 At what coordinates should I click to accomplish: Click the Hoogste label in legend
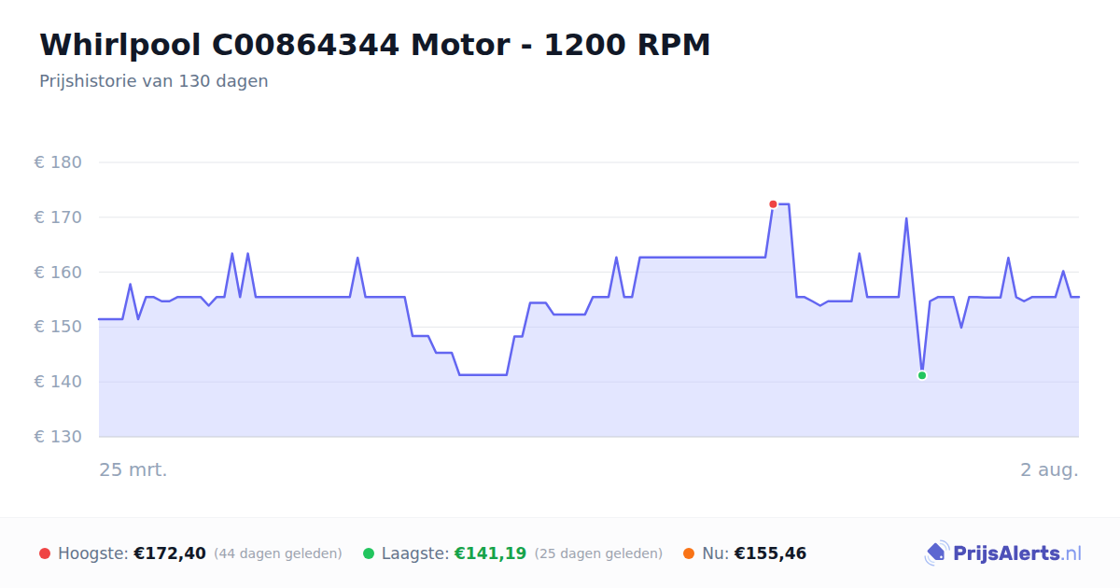(92, 553)
